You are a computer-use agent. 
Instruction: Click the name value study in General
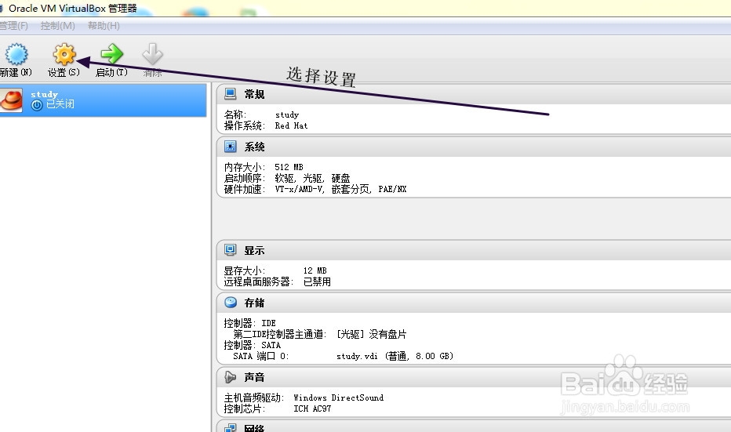(287, 114)
